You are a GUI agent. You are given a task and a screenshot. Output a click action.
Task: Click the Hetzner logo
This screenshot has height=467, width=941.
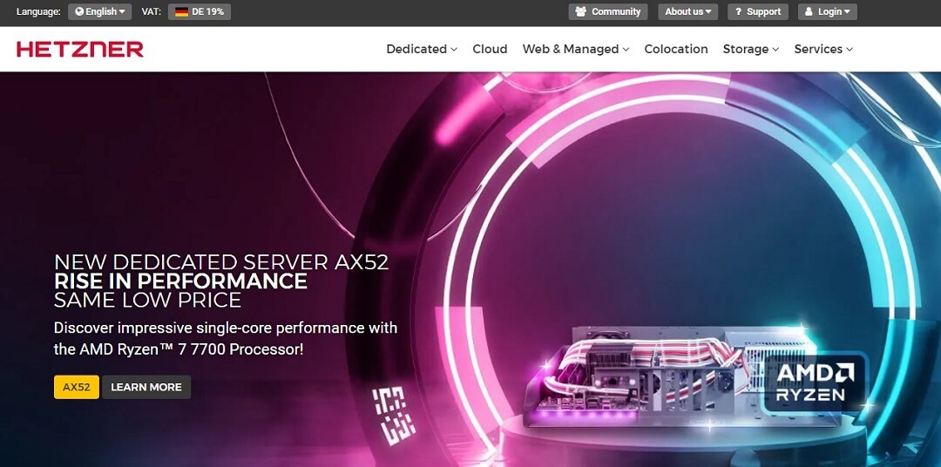pos(80,49)
